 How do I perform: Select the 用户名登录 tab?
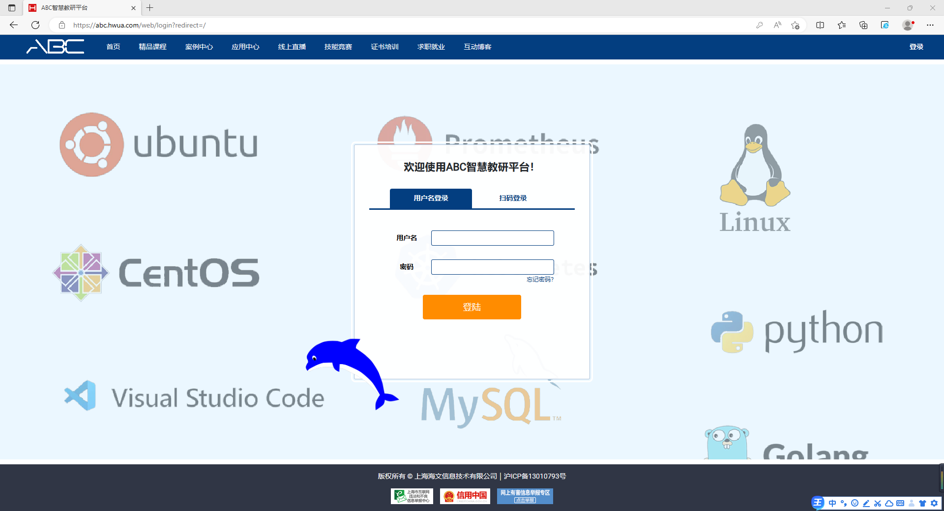click(x=431, y=199)
